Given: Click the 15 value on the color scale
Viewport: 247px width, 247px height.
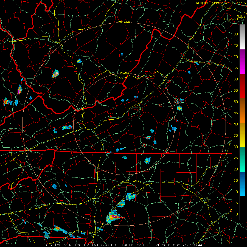Looking at the screenshot, I should [x=236, y=181].
